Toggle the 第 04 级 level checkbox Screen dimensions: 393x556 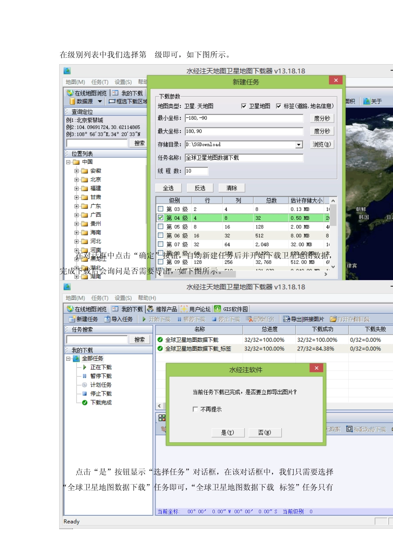click(x=161, y=218)
